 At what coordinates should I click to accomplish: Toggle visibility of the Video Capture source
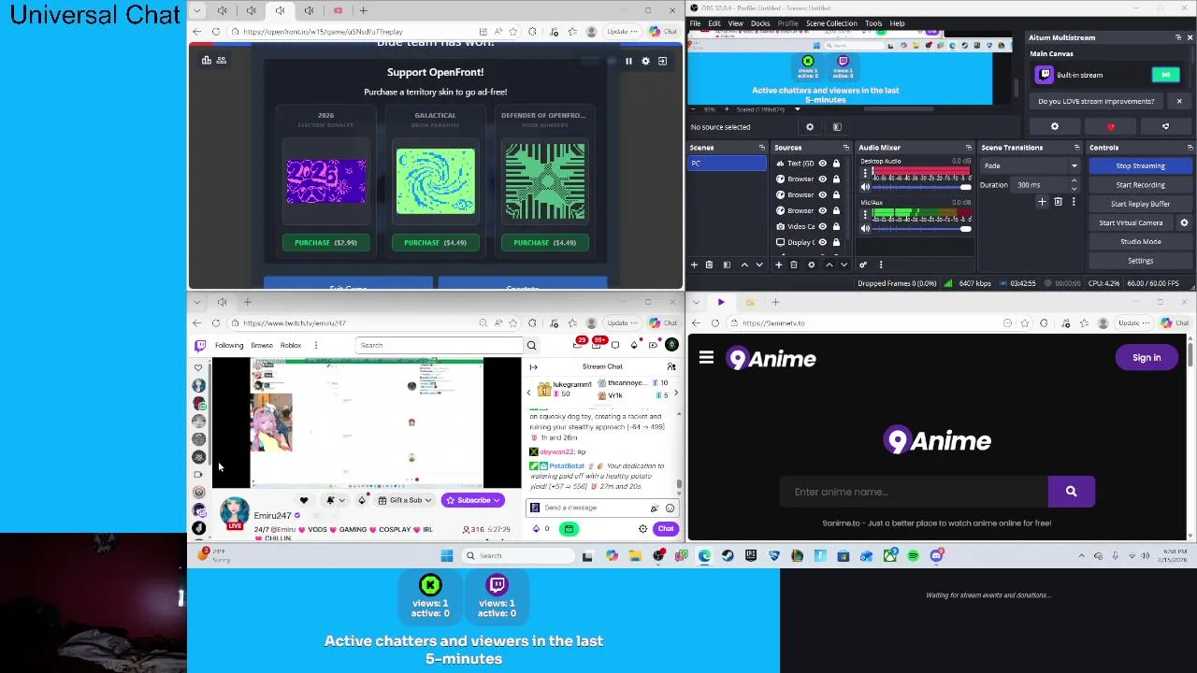tap(823, 226)
